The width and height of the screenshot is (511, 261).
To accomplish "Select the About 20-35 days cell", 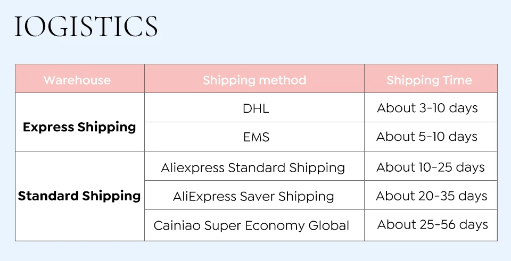I will (431, 196).
